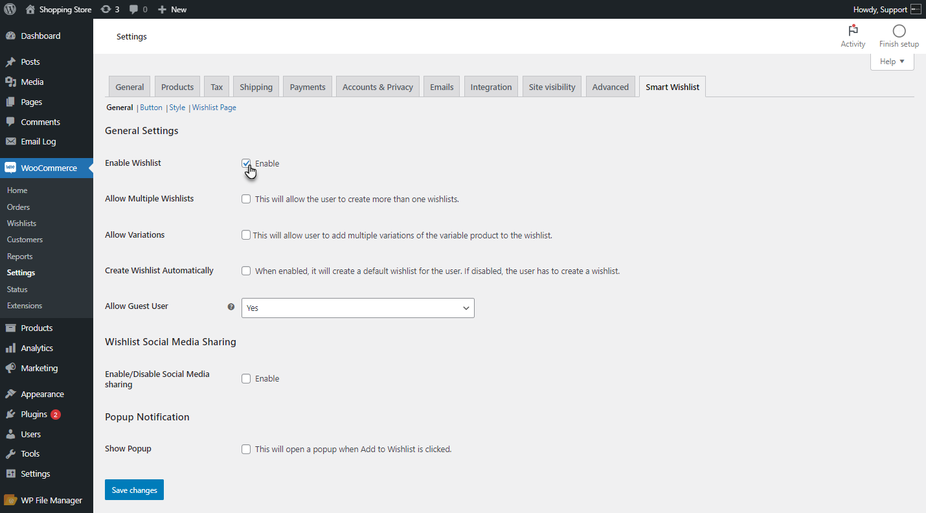Image resolution: width=926 pixels, height=513 pixels.
Task: Open Extensions in WooCommerce submenu
Action: click(x=25, y=306)
